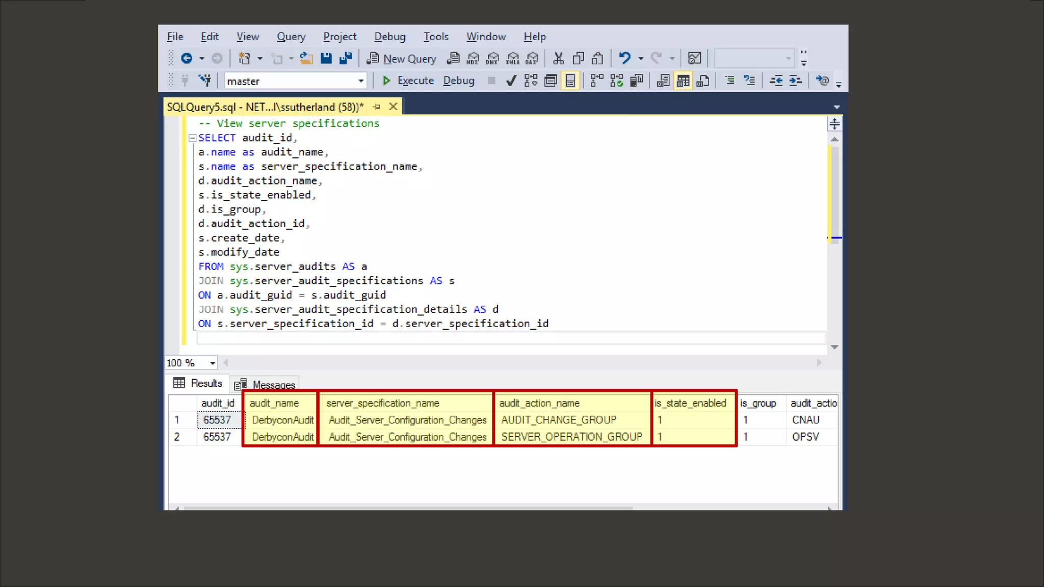
Task: Click the Save file icon
Action: [326, 58]
